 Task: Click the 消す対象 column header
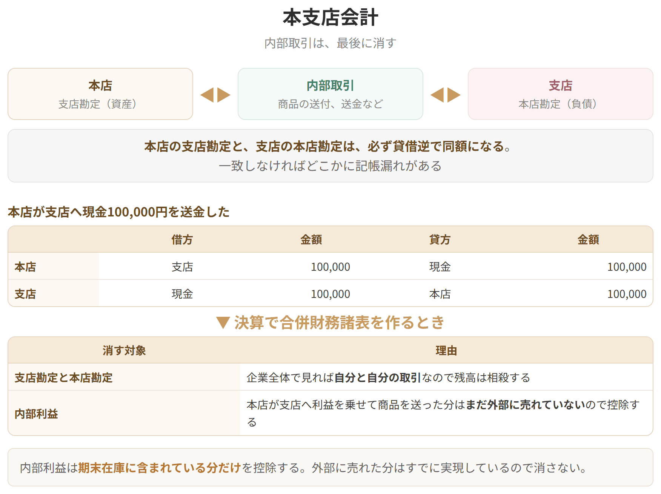pos(124,350)
